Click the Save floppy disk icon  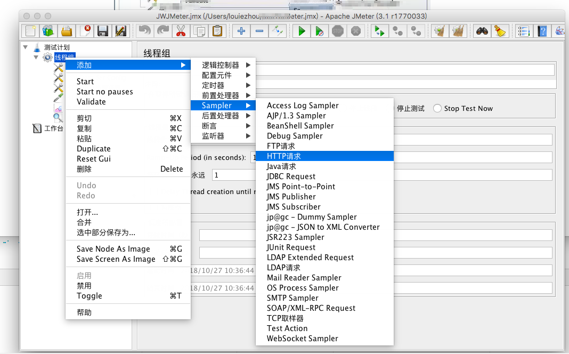coord(103,31)
